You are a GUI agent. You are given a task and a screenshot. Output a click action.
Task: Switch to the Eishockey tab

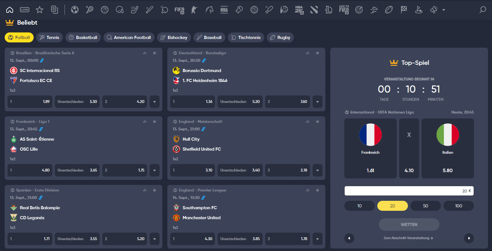[174, 37]
